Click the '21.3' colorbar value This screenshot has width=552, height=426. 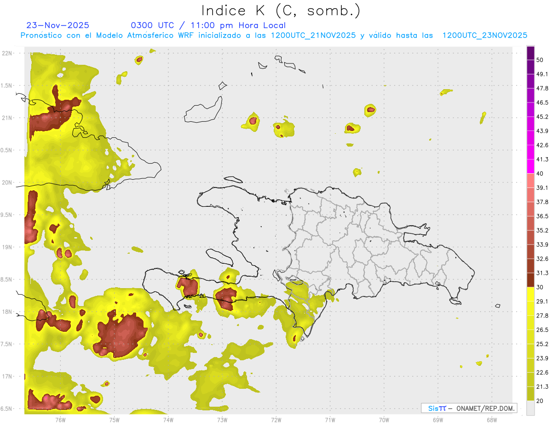pyautogui.click(x=542, y=386)
